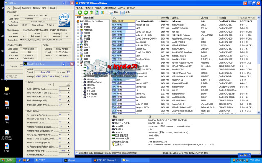262x163 pixels.
Task: Toggle the Load Mem SSE2 checkbox in EVEREST status bar
Action: (x=77, y=153)
